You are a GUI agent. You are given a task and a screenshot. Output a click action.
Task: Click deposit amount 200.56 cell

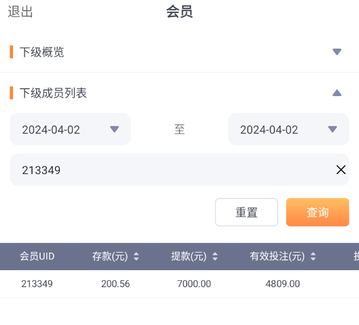[116, 284]
